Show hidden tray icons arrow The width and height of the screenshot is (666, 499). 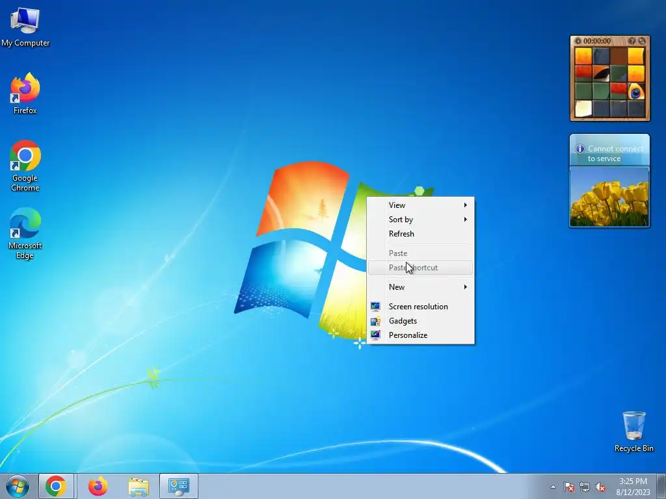[x=553, y=487]
